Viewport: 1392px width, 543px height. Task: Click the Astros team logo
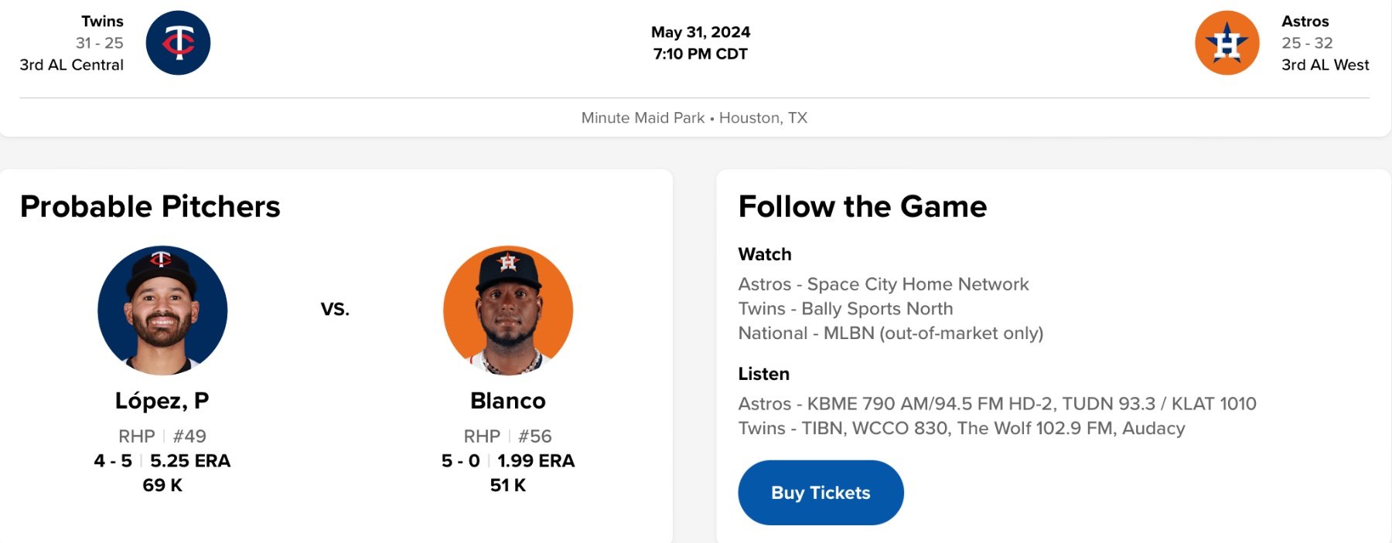pos(1227,43)
